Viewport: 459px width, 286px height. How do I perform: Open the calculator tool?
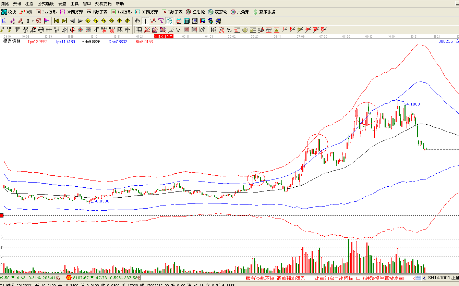(x=187, y=21)
